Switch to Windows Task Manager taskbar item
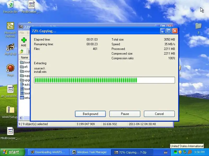The height and width of the screenshot is (156, 209). click(x=90, y=152)
